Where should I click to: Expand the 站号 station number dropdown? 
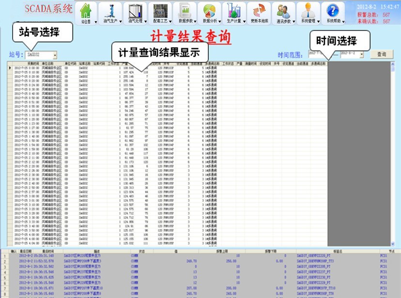click(55, 55)
